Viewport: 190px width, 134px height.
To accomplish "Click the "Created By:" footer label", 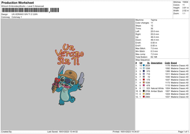I will click(x=7, y=131).
